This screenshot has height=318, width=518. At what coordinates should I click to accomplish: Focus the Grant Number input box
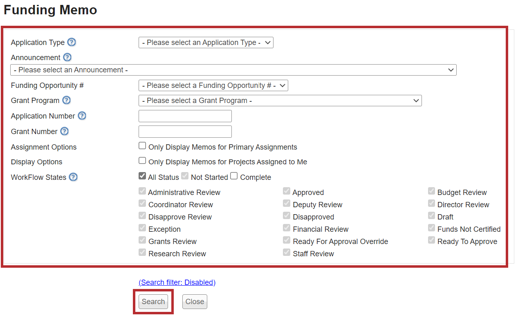pos(185,132)
